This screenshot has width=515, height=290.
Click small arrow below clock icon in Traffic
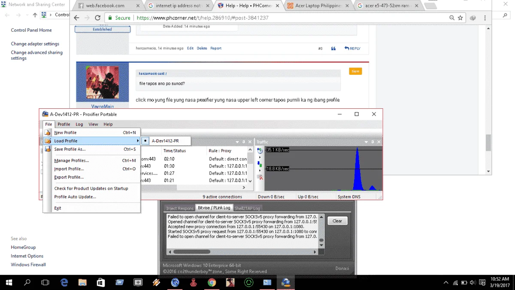pos(260,157)
